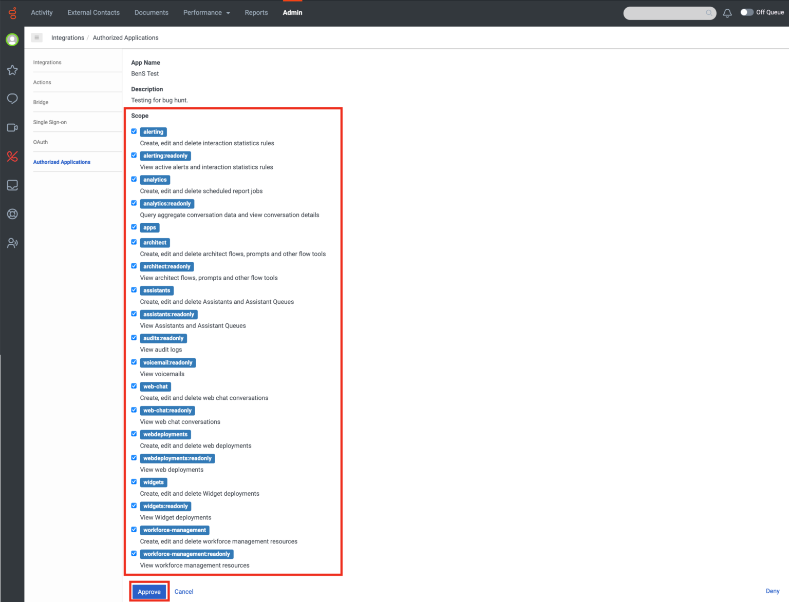Click the Approve button

point(149,591)
